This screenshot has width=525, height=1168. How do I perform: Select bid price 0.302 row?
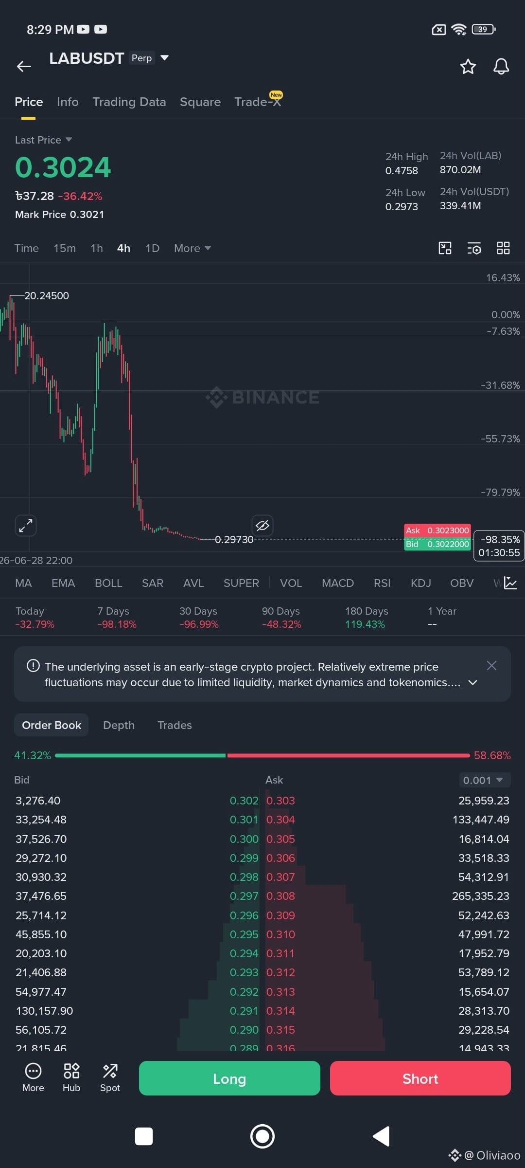[x=137, y=801]
